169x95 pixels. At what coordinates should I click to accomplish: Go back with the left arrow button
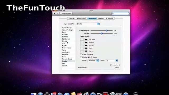click(54, 13)
